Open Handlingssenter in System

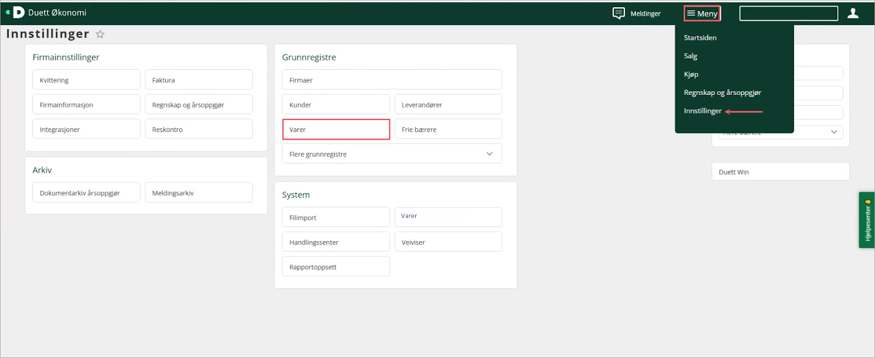pos(336,242)
